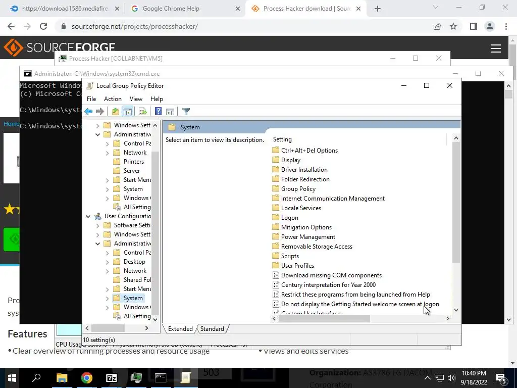This screenshot has width=517, height=388.
Task: Click Process Hacker icon in taskbar
Action: [x=136, y=378]
